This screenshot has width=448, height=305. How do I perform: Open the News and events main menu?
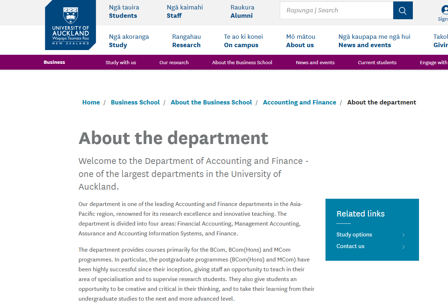[x=374, y=41]
